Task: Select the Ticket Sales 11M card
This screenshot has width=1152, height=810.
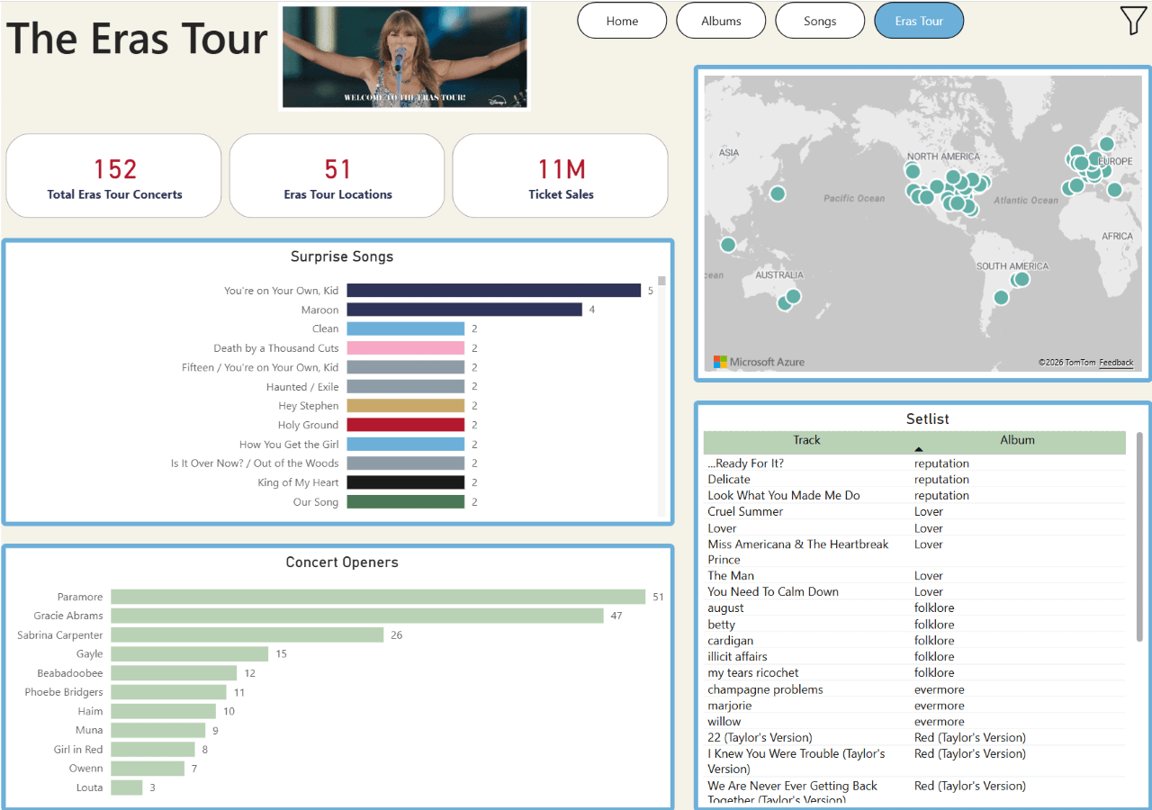Action: click(x=561, y=176)
